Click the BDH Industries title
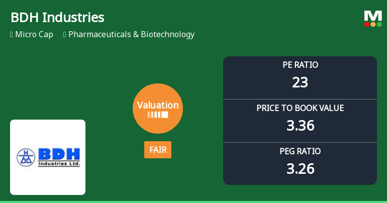The image size is (387, 203). point(57,18)
